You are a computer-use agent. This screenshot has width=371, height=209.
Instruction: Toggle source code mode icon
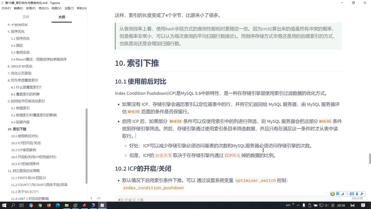click(99, 198)
